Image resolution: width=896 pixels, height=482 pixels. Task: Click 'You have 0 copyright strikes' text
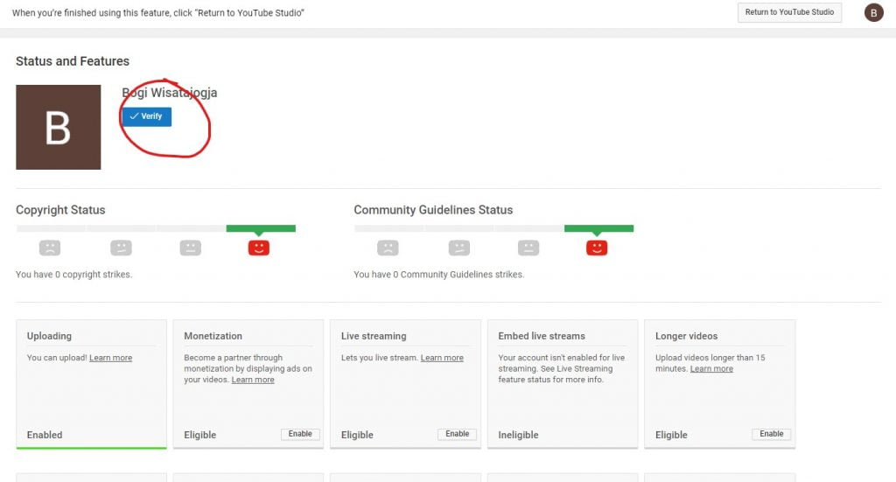pos(73,275)
